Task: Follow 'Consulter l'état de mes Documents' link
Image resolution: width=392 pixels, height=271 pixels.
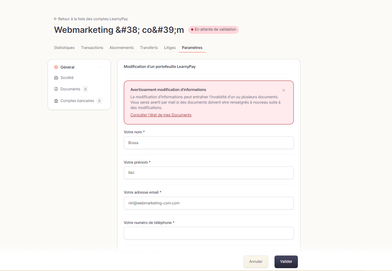Action: (161, 115)
